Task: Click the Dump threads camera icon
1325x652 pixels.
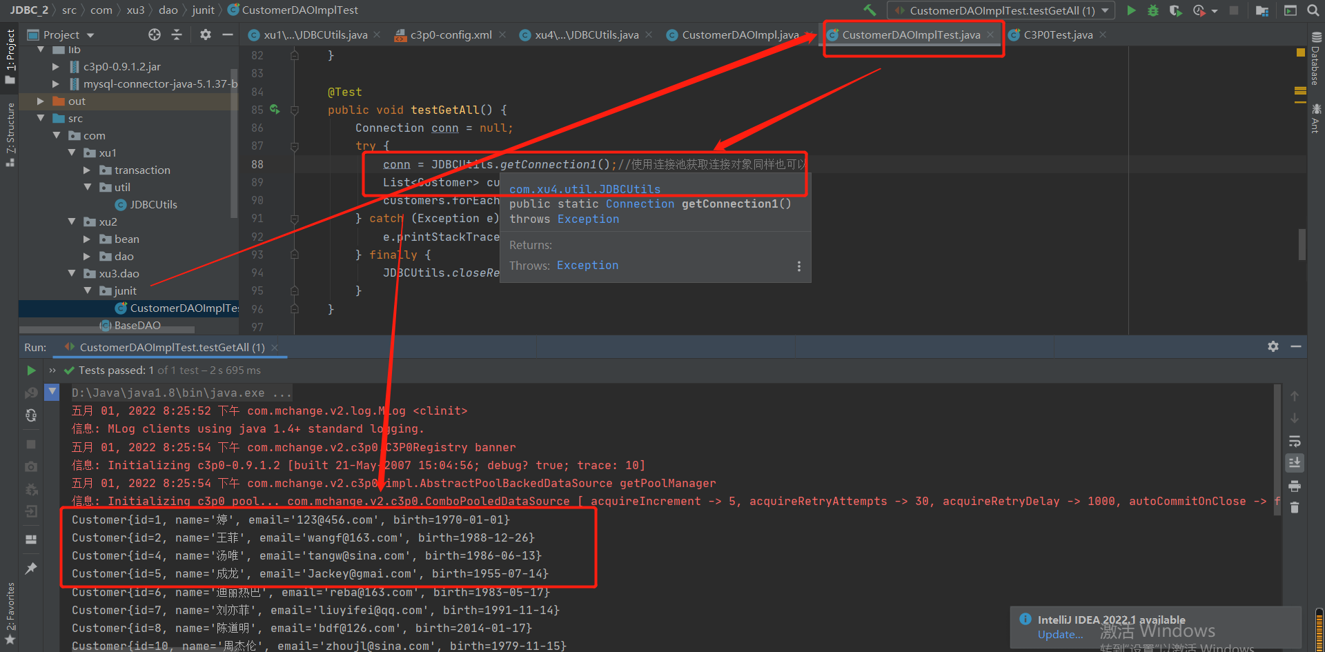Action: [x=31, y=467]
